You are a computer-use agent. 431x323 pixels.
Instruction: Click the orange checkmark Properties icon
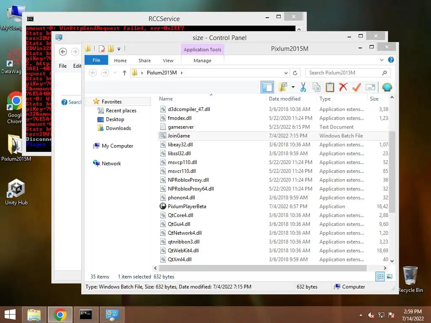tap(357, 87)
